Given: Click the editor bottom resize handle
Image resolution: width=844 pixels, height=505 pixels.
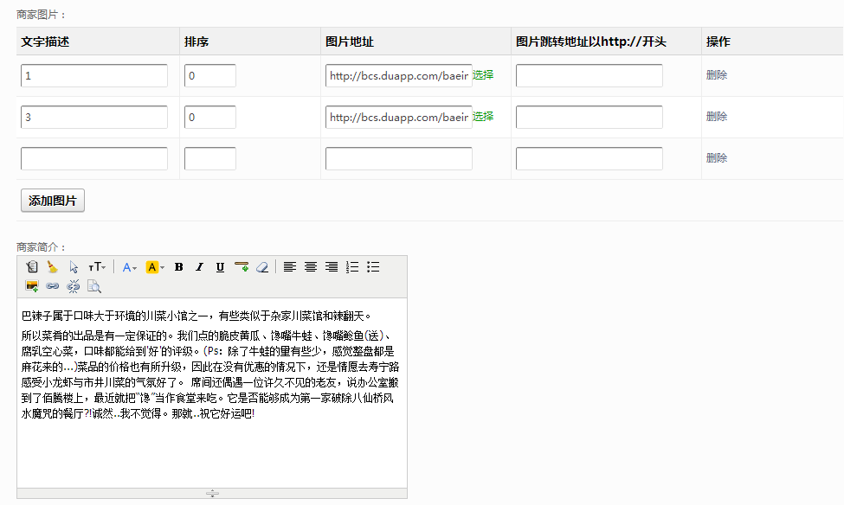Looking at the screenshot, I should (x=212, y=494).
